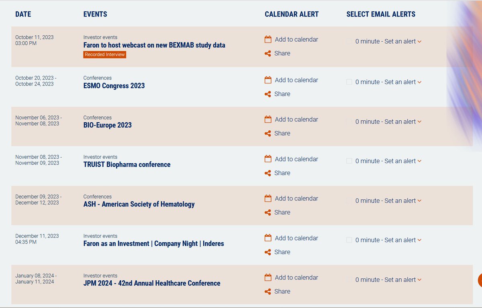Click share icon in TRUIST Biopharma conference row
This screenshot has width=482, height=308.
[268, 173]
